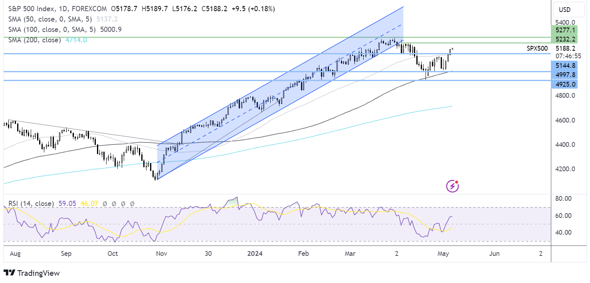Click the 4997.8 blue price label
This screenshot has height=283, width=590.
point(564,75)
